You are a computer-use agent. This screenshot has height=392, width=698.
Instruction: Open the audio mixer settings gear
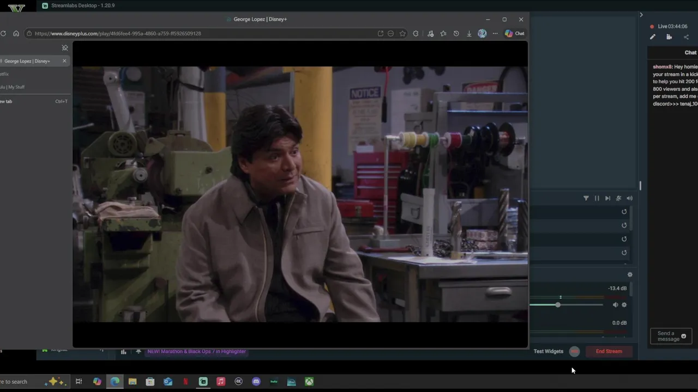pos(630,275)
